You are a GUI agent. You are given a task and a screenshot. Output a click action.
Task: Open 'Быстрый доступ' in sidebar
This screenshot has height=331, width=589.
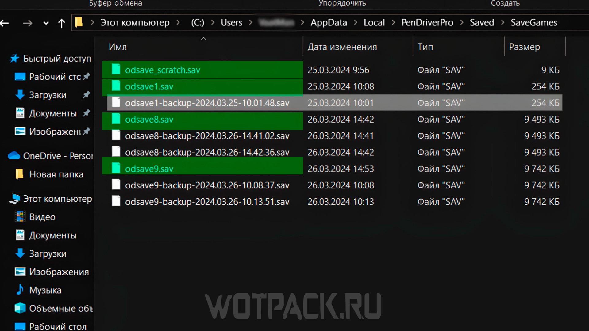tap(57, 59)
